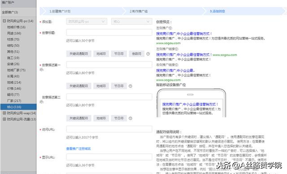Open the preview title under 左侧推广链接位
The image size is (287, 174).
pos(184,55)
